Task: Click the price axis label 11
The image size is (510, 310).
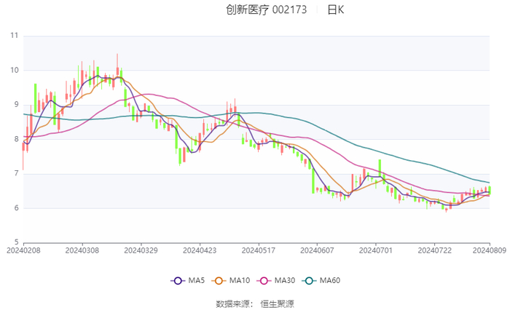Action: [x=15, y=36]
